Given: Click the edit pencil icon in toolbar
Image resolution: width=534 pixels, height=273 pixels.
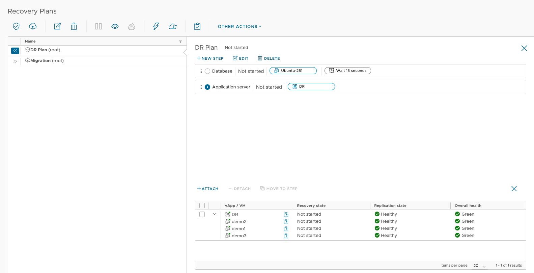Looking at the screenshot, I should pyautogui.click(x=57, y=26).
